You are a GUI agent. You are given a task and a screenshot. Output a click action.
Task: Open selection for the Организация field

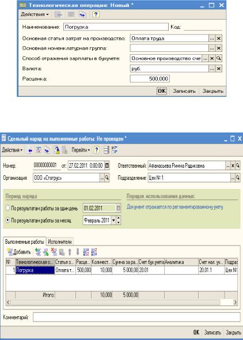(x=102, y=178)
